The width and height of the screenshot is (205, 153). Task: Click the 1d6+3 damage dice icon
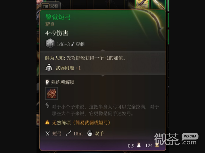pos(50,43)
